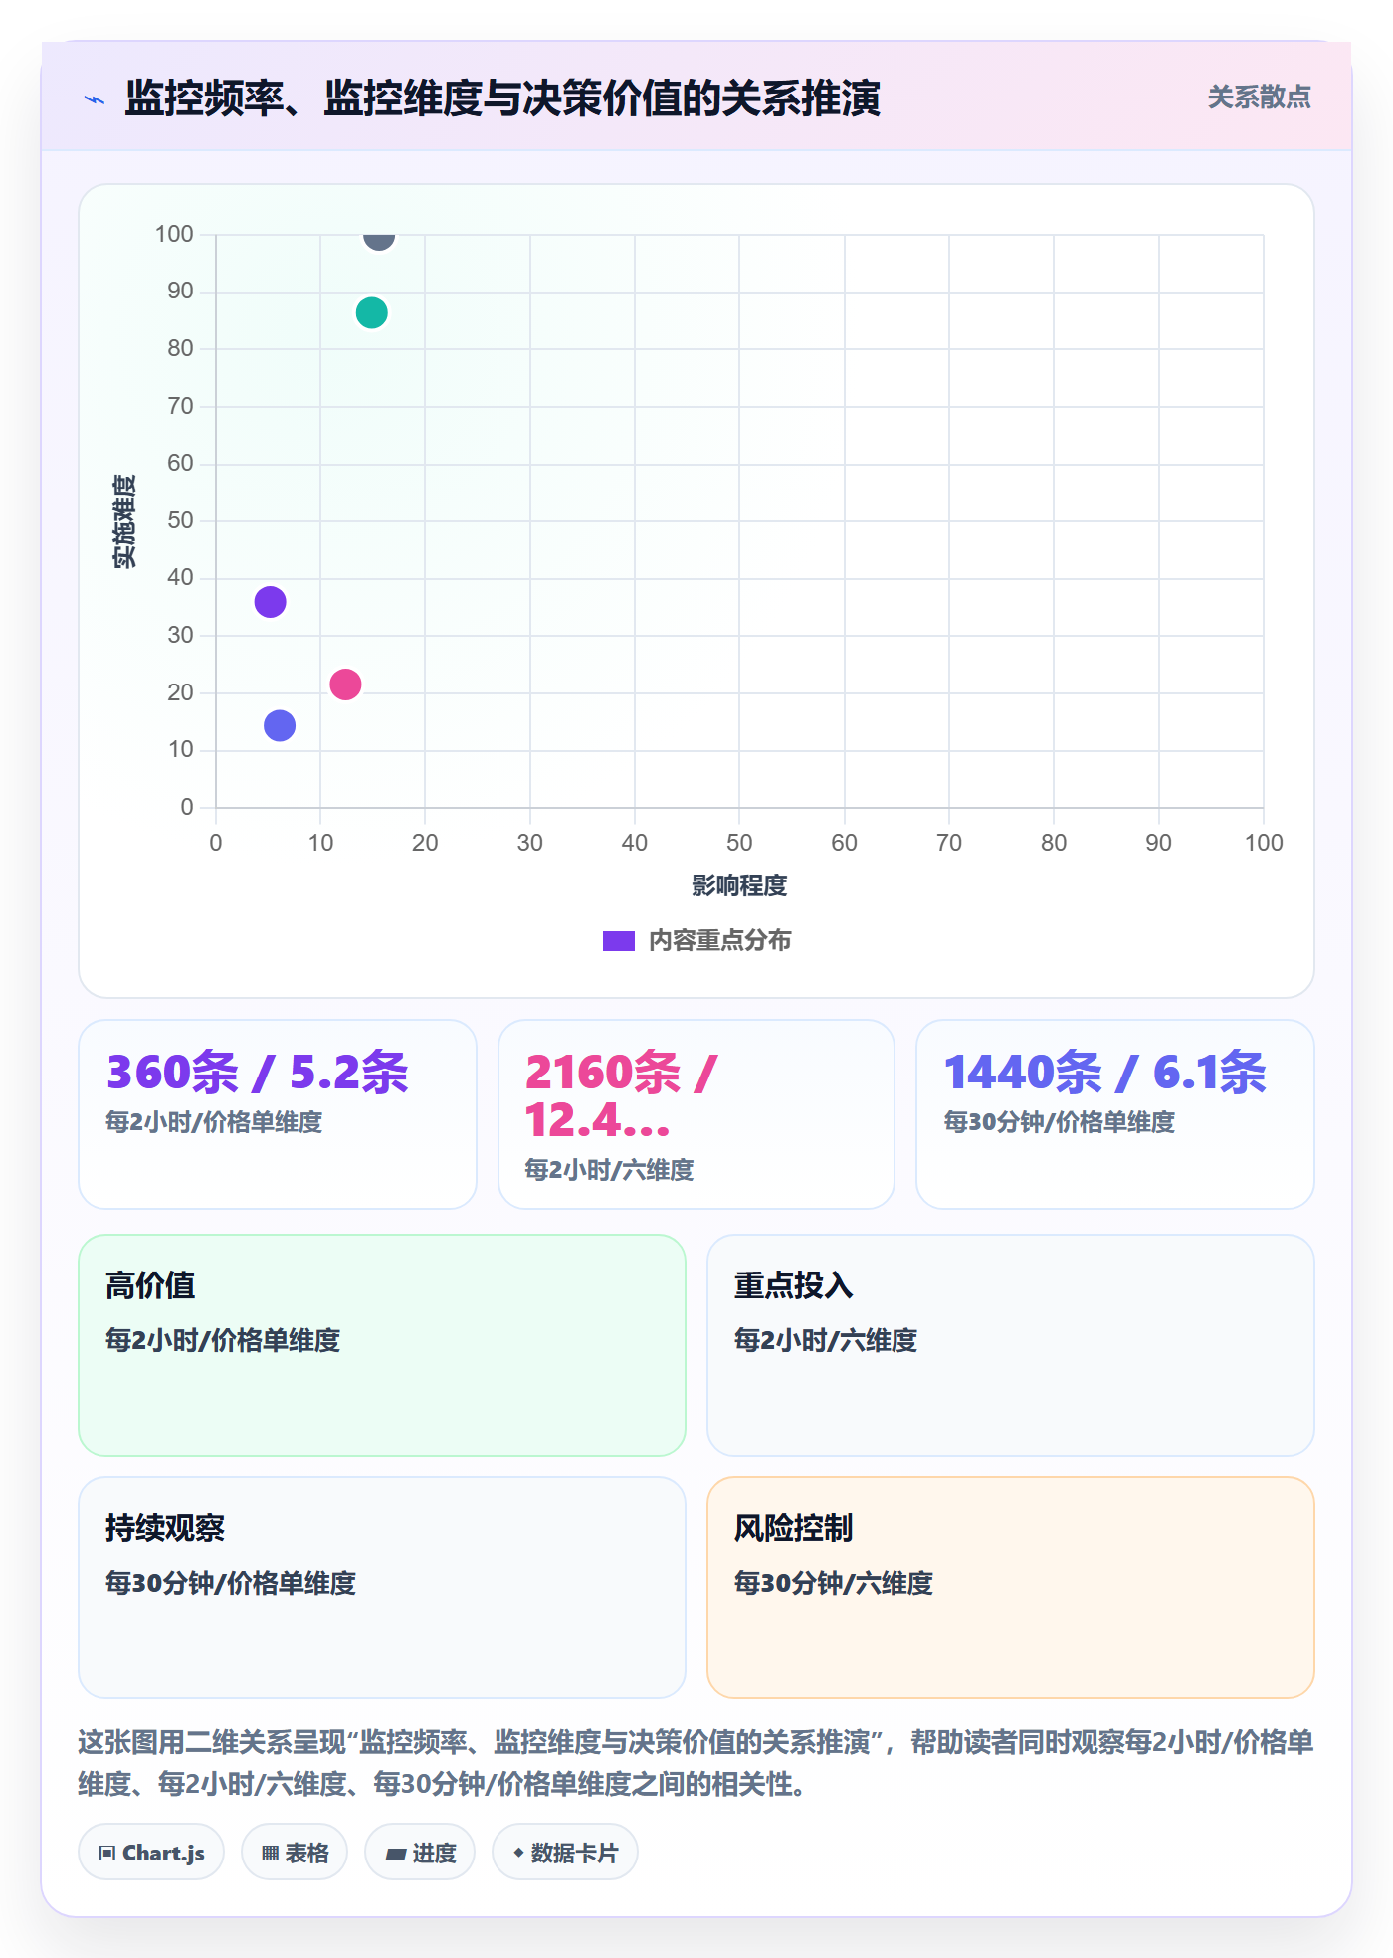
Task: Click the teal scatter point near 86
Action: coord(371,313)
